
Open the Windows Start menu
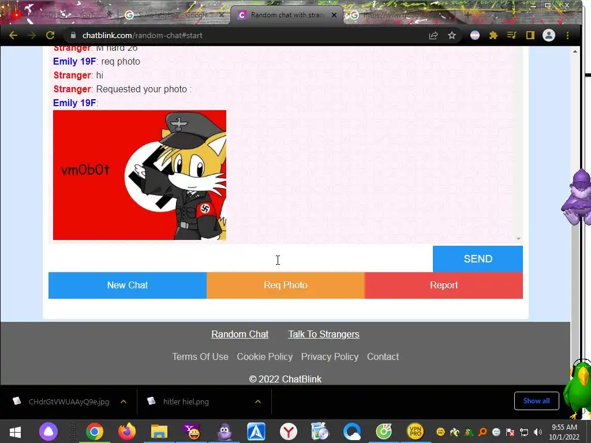pos(15,431)
